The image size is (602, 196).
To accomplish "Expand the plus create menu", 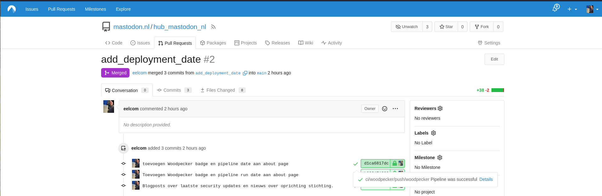I will [x=572, y=9].
